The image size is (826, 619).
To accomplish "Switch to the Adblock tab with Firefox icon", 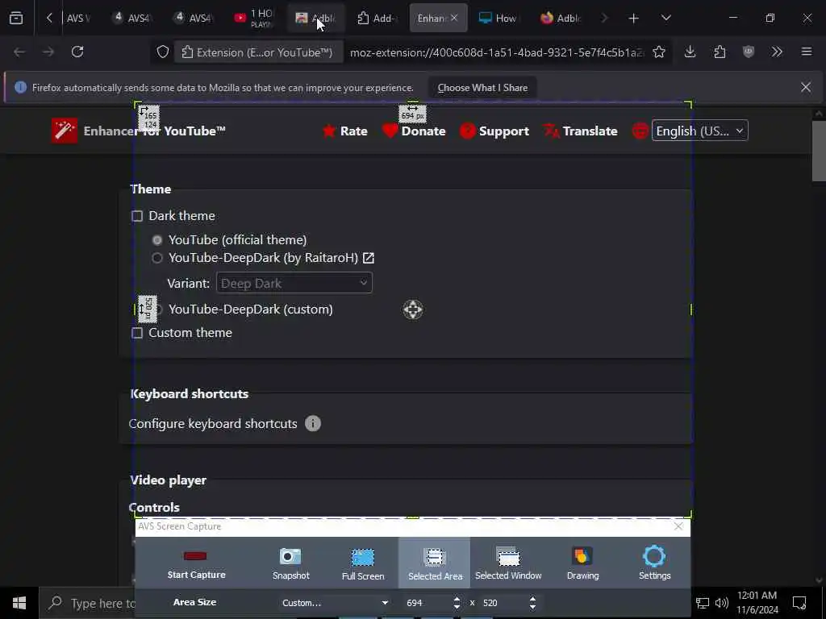I will 560,18.
